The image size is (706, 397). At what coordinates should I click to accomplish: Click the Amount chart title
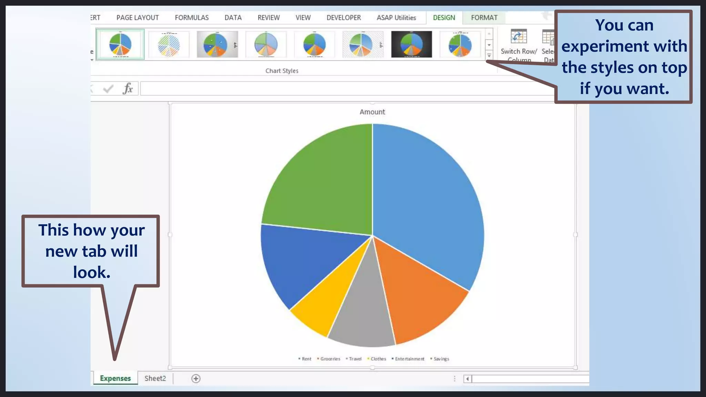pos(372,112)
